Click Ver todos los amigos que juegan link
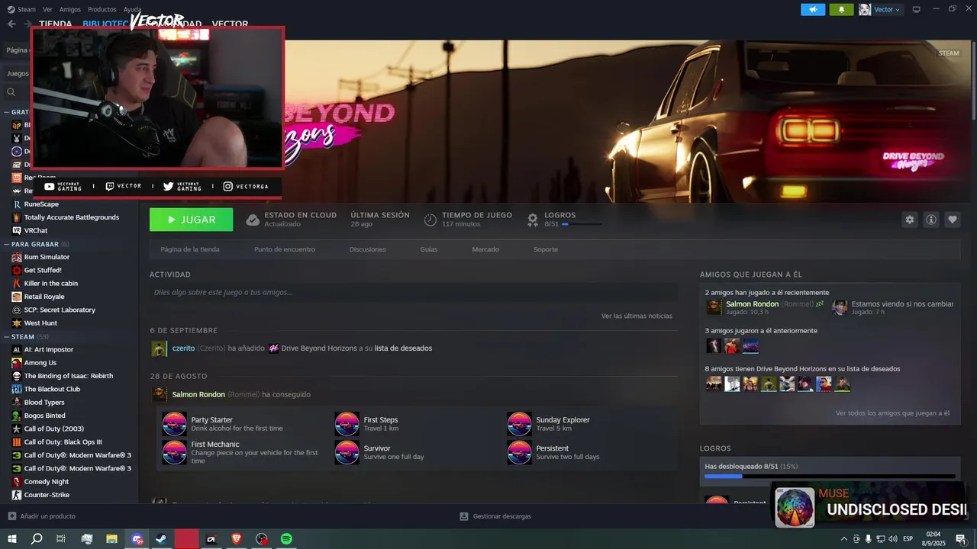Screen dimensions: 977x549 (x=892, y=413)
